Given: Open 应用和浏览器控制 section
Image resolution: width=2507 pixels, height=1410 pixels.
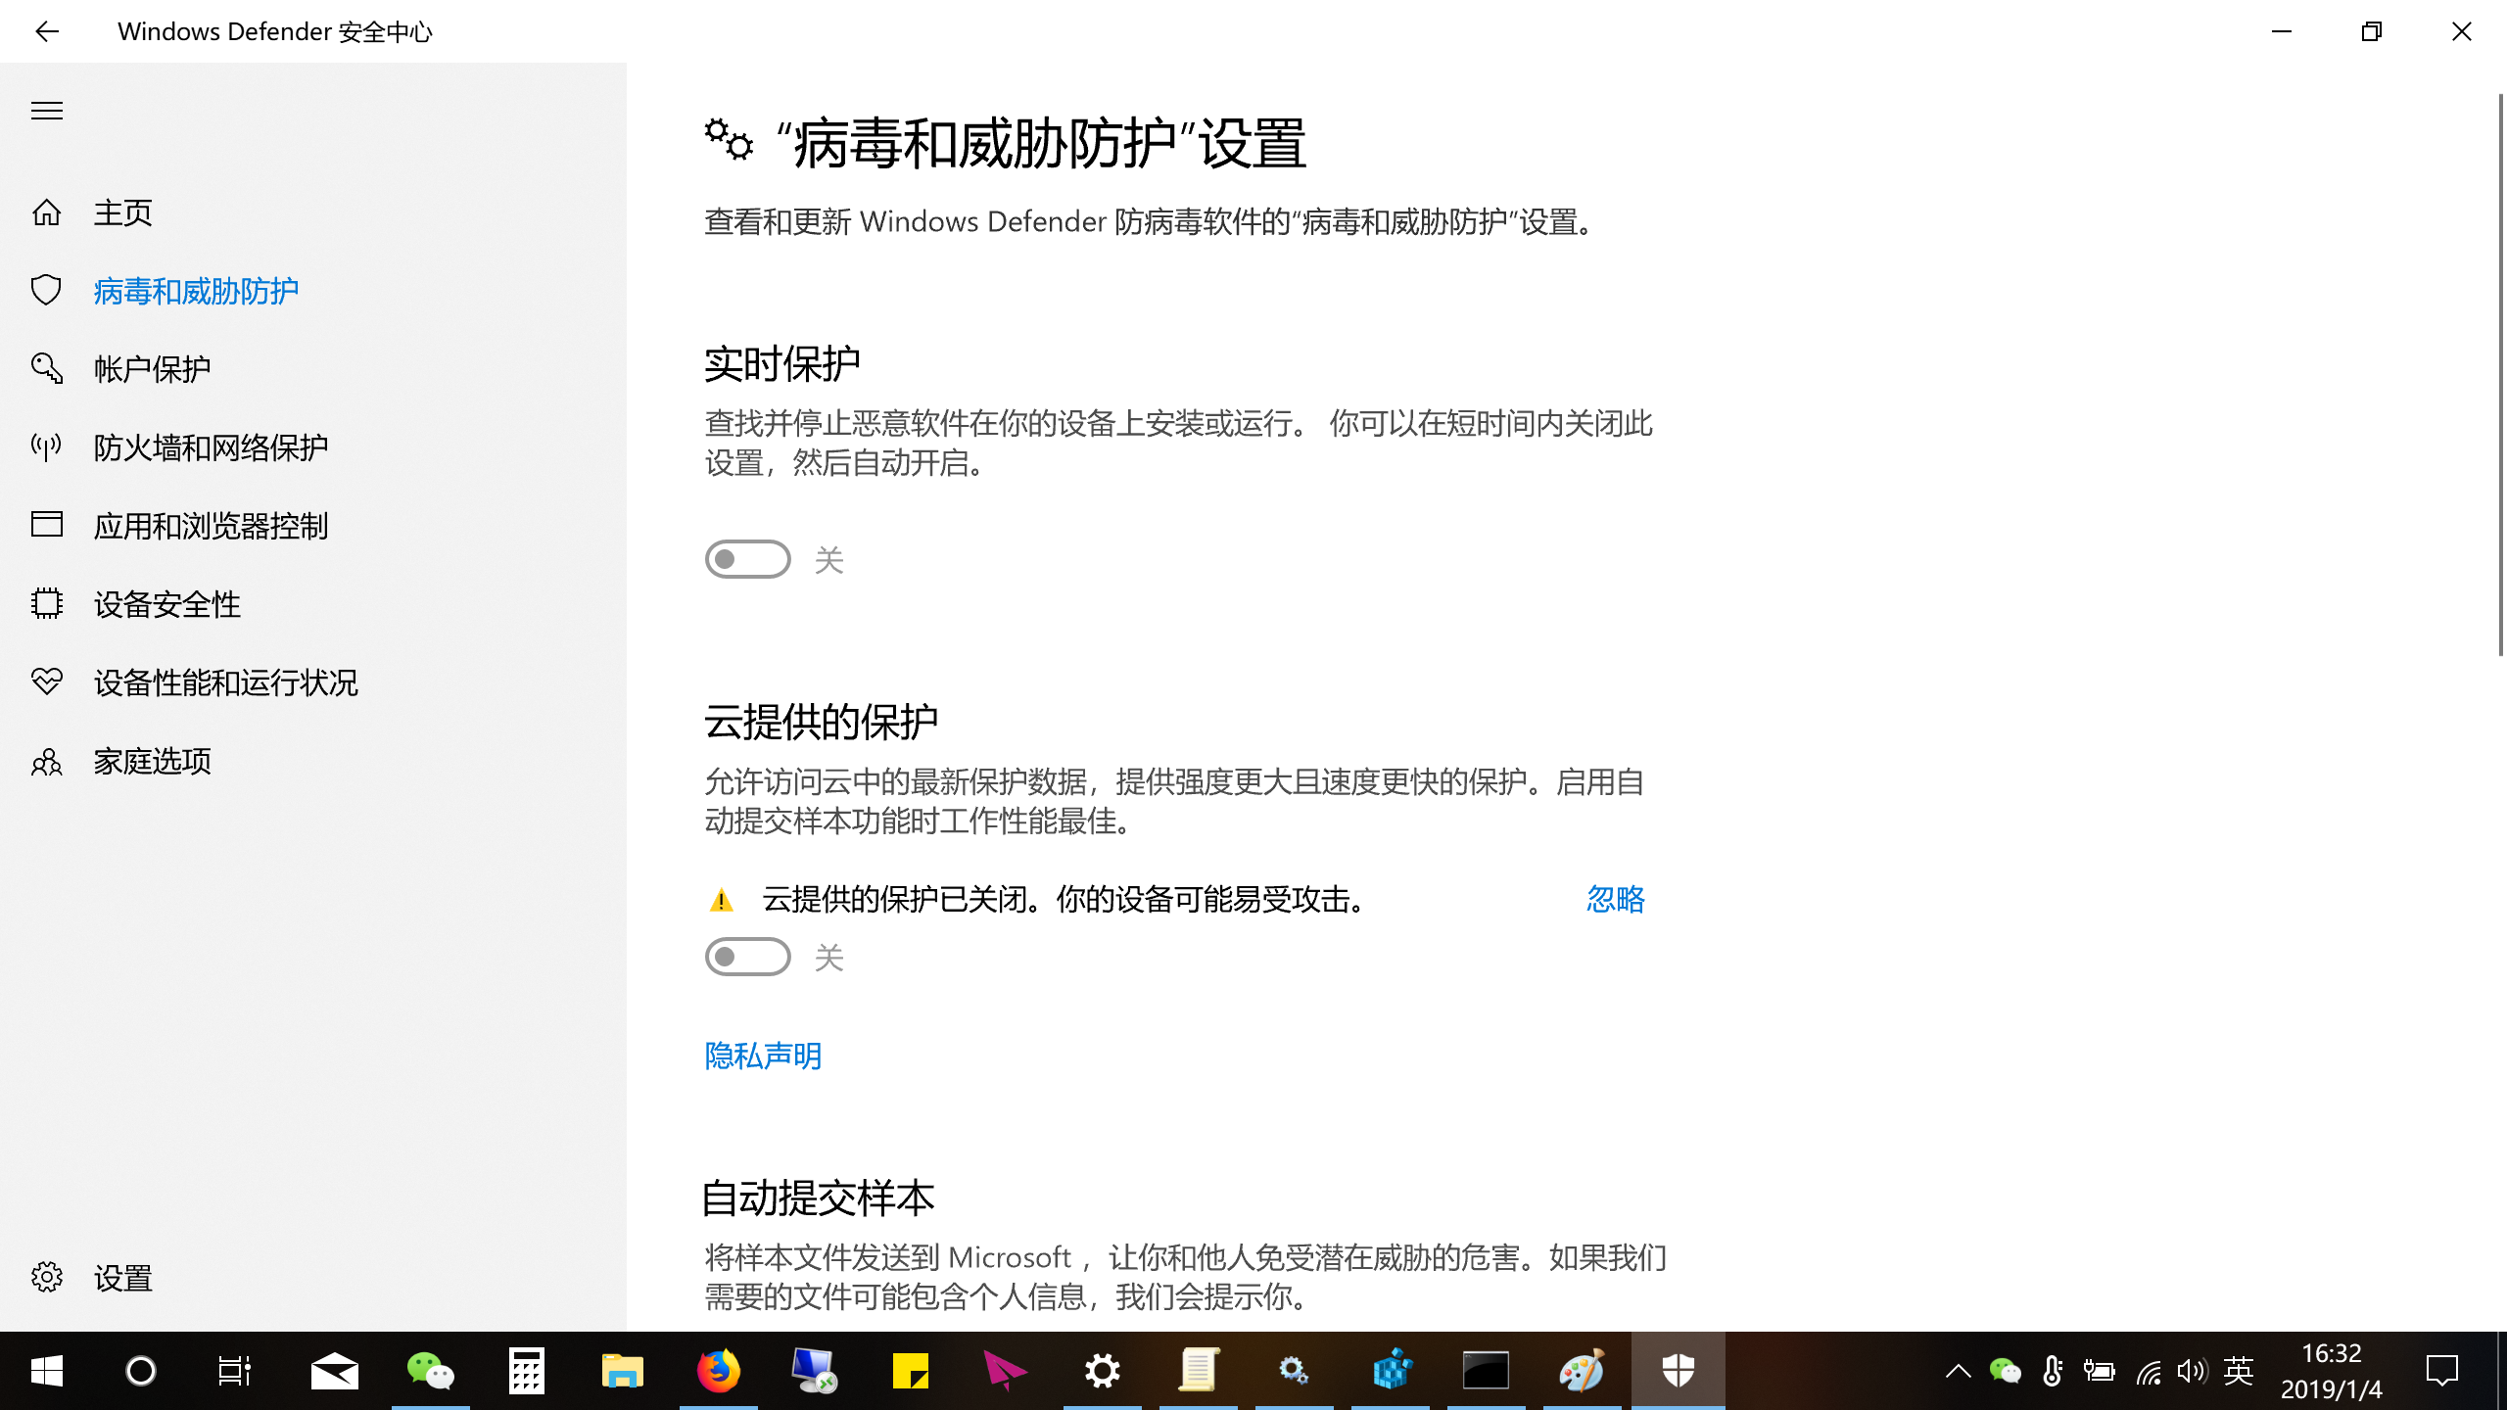Looking at the screenshot, I should coord(212,526).
